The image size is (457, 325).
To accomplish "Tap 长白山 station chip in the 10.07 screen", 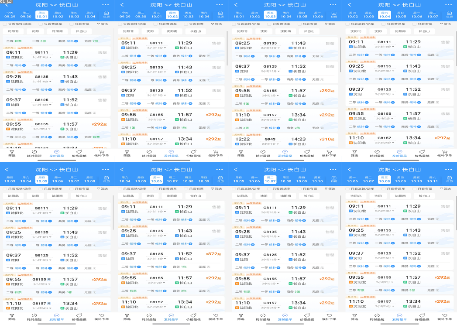I will point(309,196).
